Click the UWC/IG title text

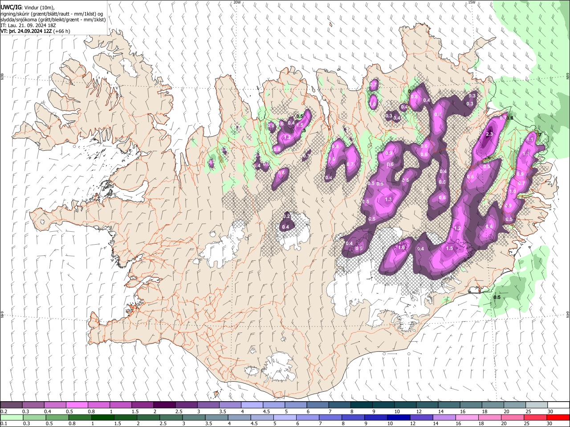(x=11, y=7)
